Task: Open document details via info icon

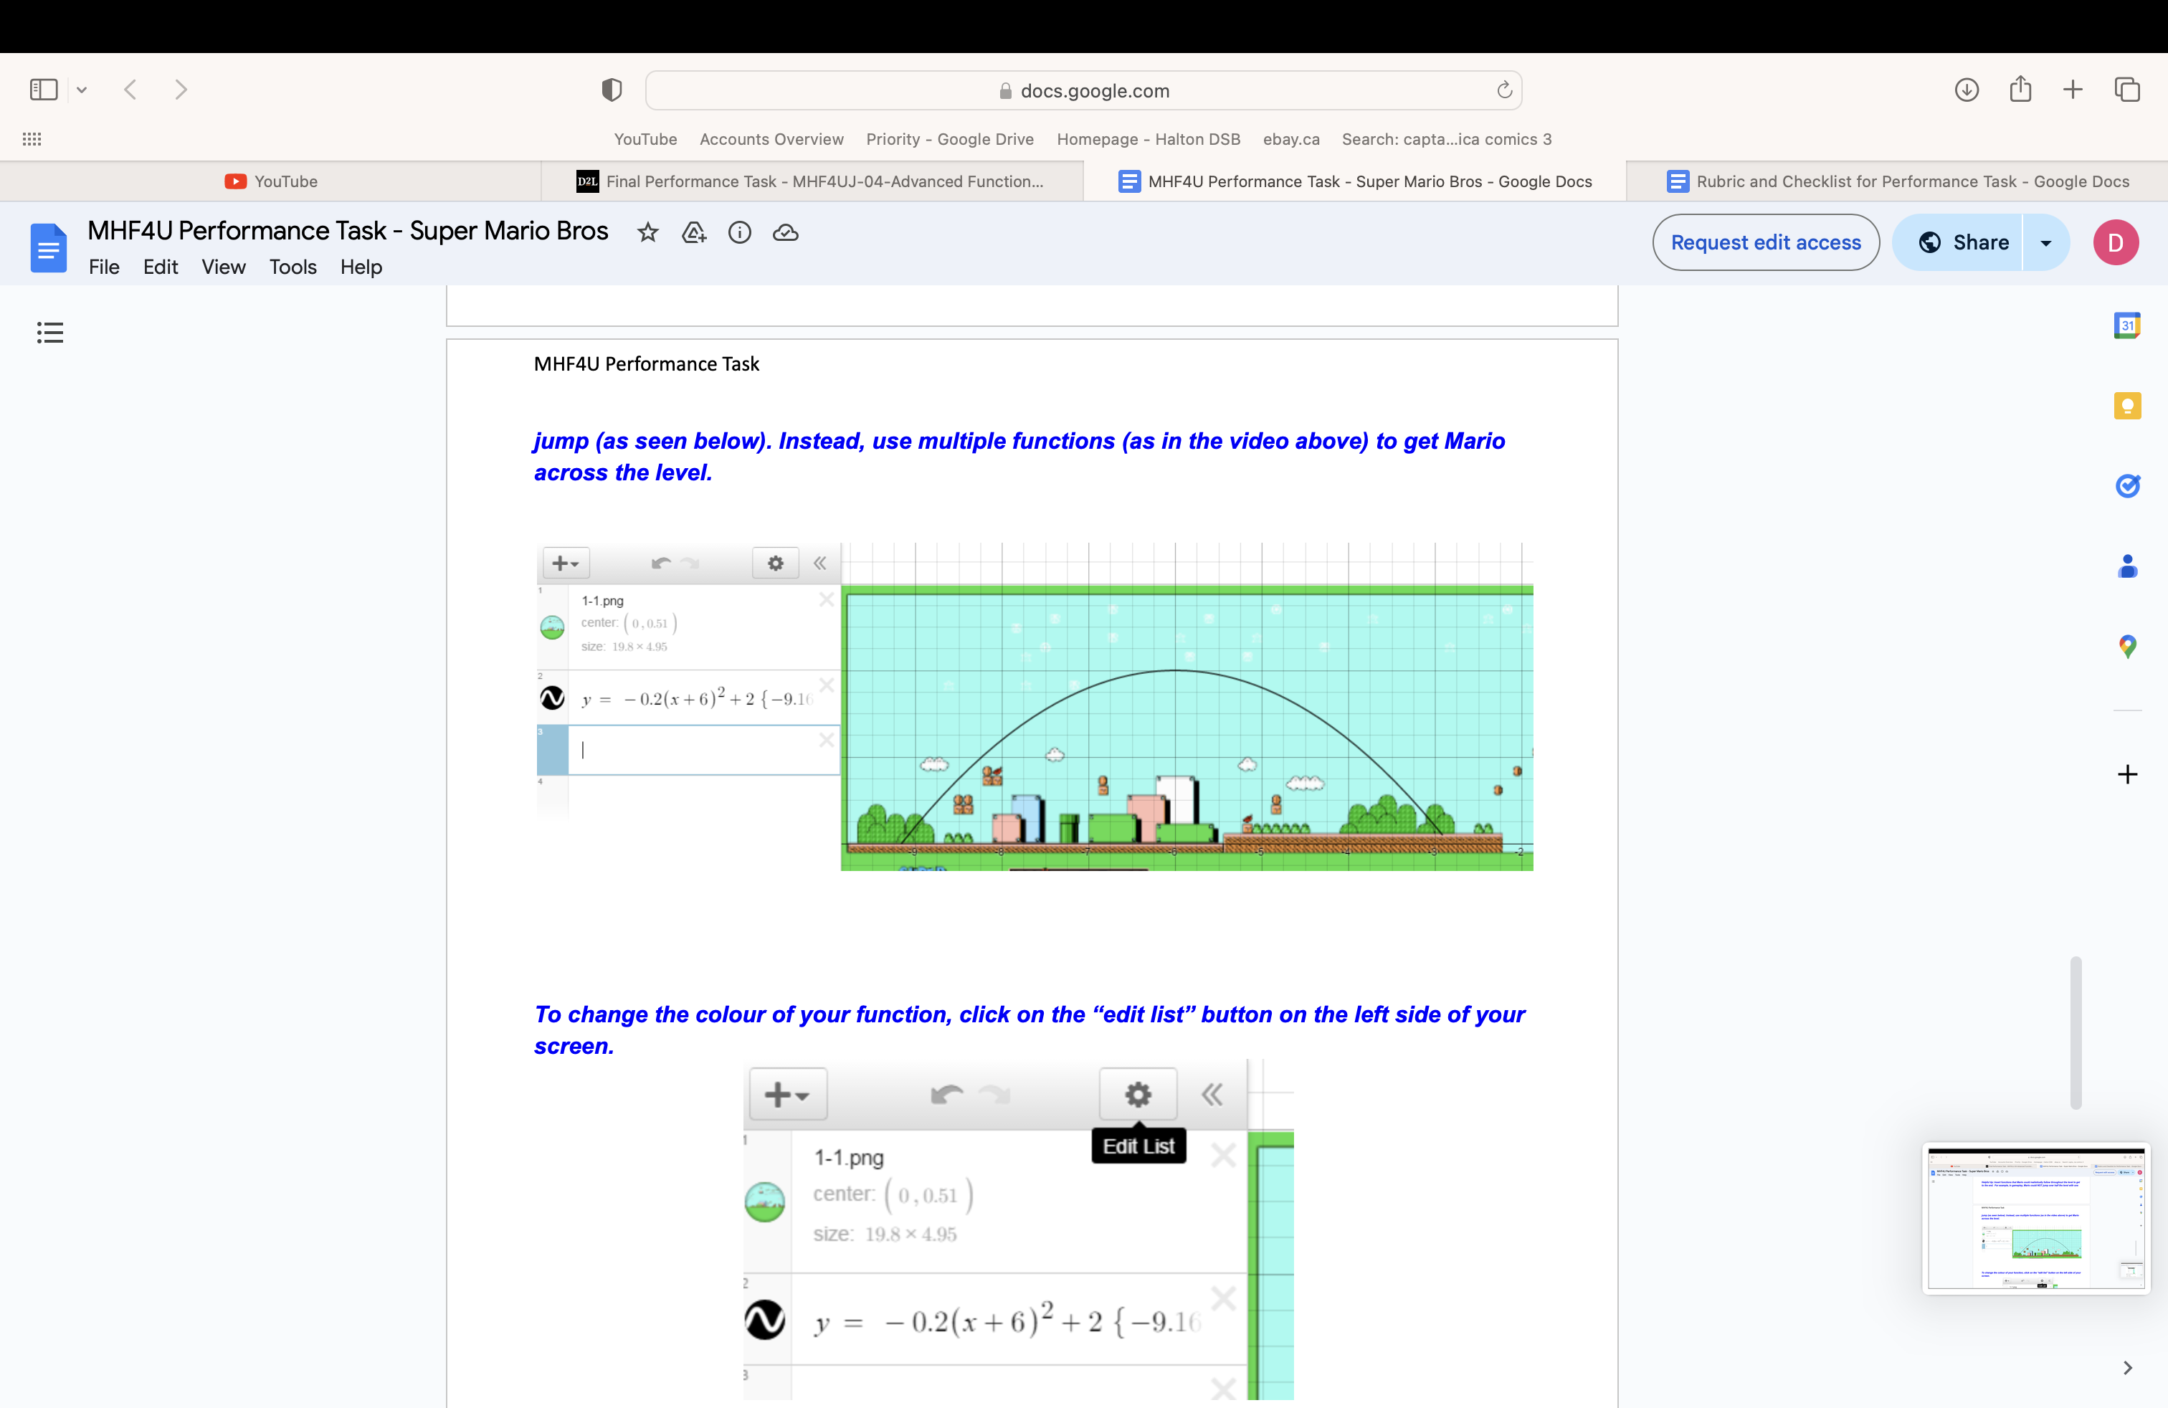Action: point(740,233)
